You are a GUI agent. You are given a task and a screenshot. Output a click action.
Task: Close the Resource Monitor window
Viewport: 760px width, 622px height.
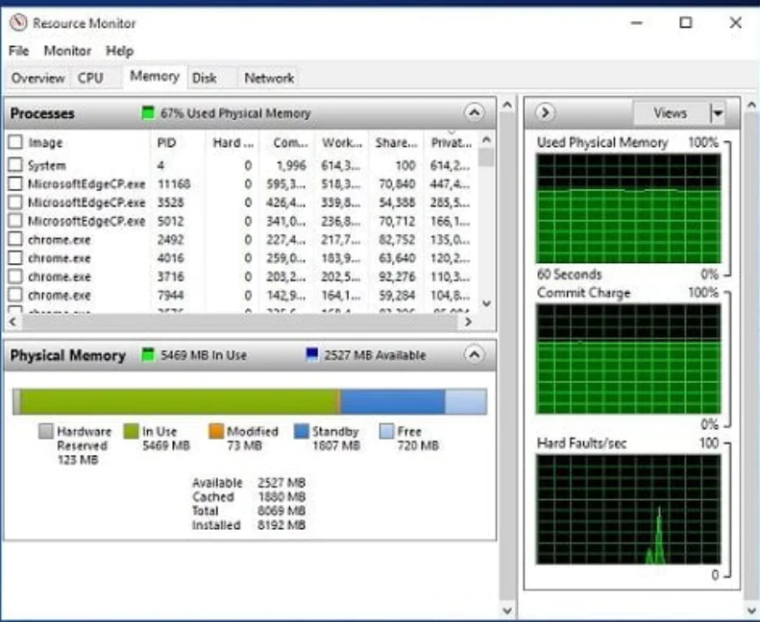pyautogui.click(x=735, y=23)
